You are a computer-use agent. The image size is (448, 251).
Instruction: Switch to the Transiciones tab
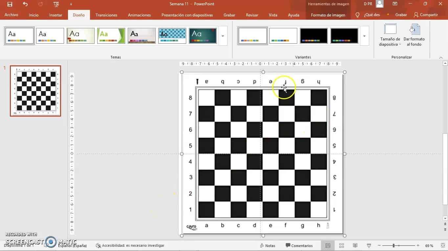[106, 15]
